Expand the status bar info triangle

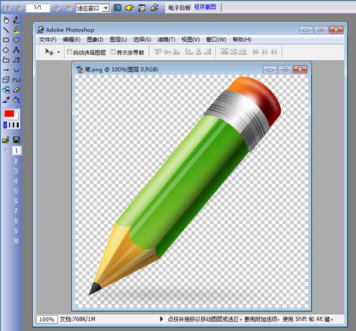tap(161, 319)
